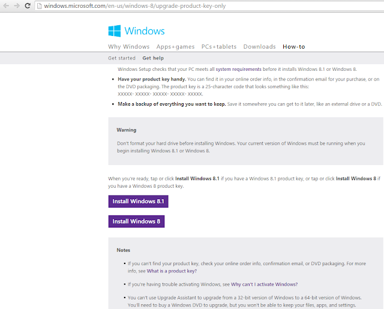Switch to the Get help tab

tap(153, 58)
